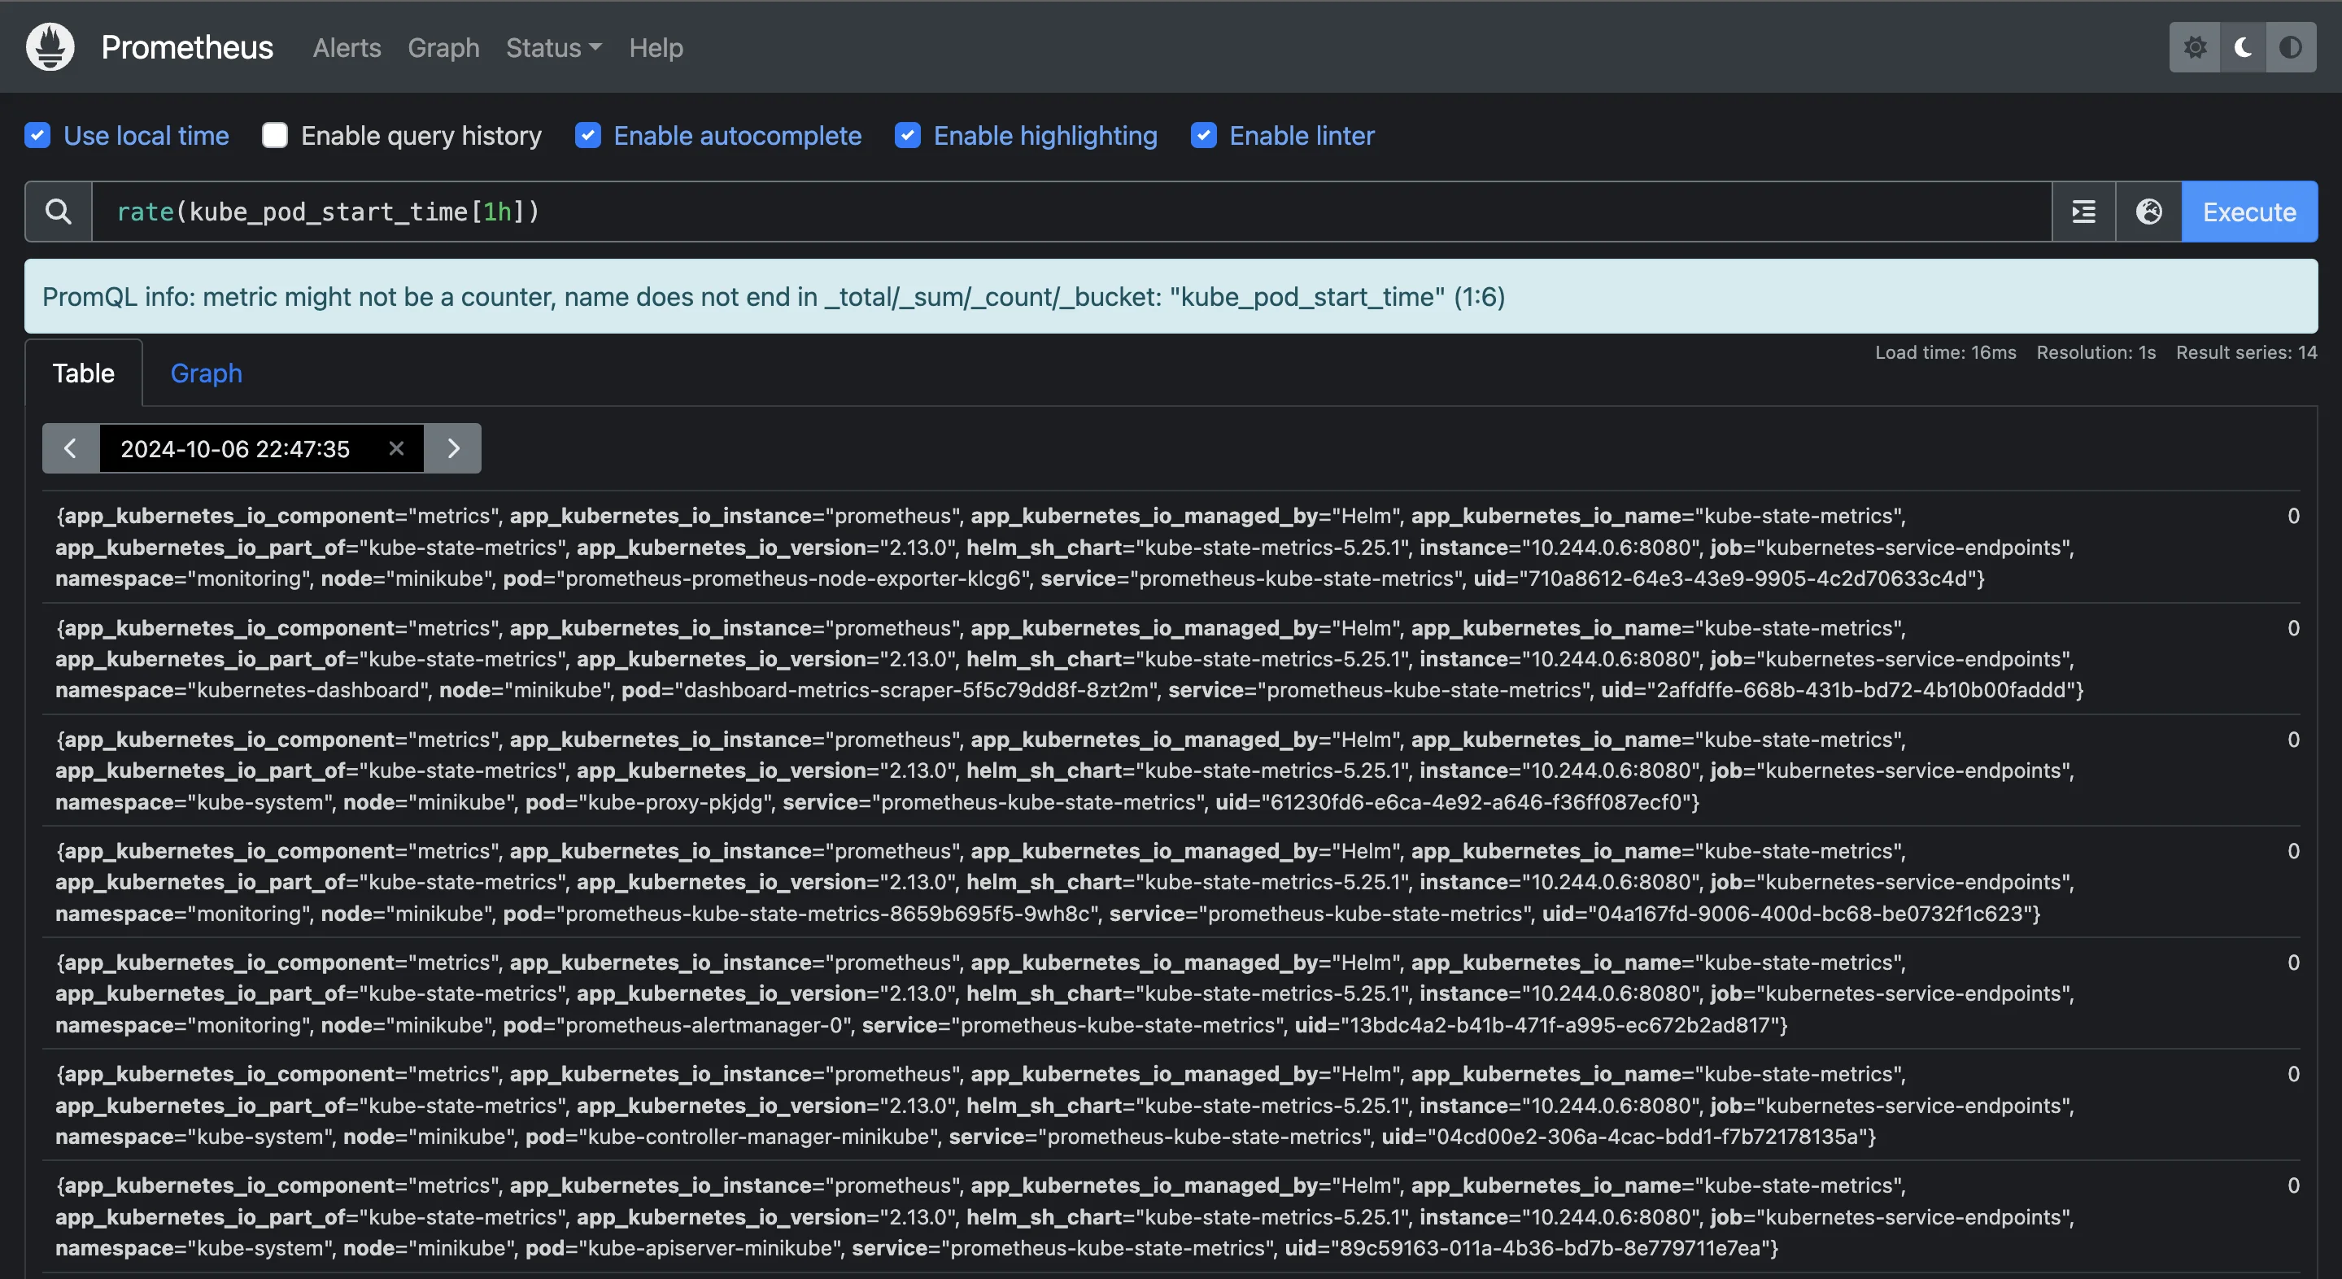Click the Result series: 14 text
The height and width of the screenshot is (1279, 2342).
(2247, 353)
